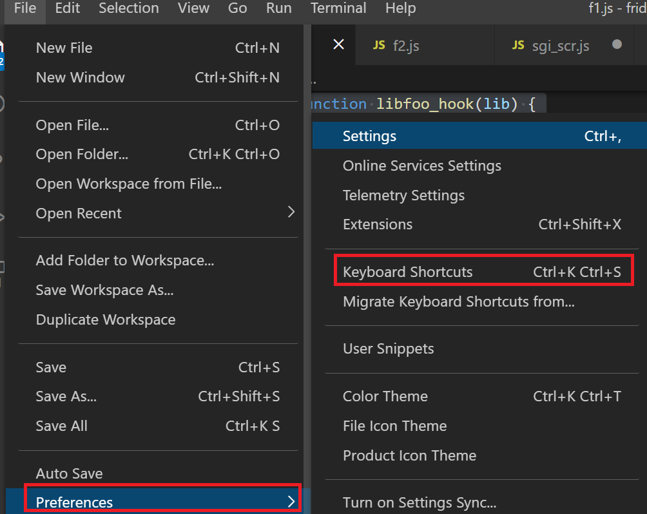Open Settings from the Preferences submenu
647x514 pixels.
(x=369, y=136)
